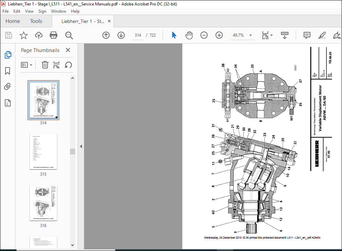Image resolution: width=342 pixels, height=251 pixels.
Task: Select page 314 thumbnail
Action: click(44, 100)
